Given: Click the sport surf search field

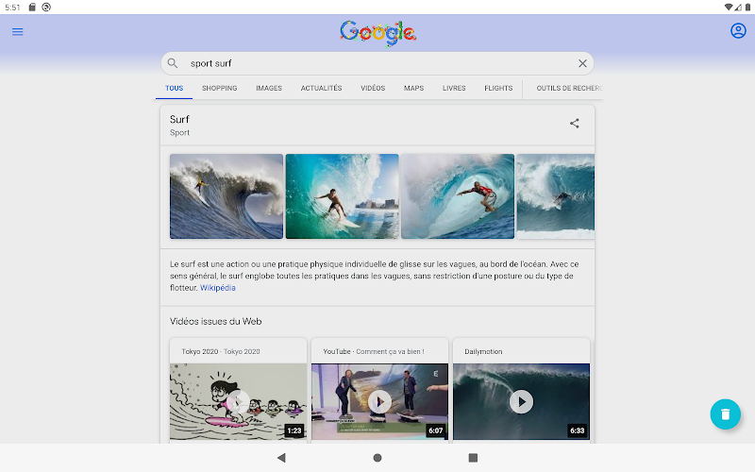Looking at the screenshot, I should [x=377, y=63].
